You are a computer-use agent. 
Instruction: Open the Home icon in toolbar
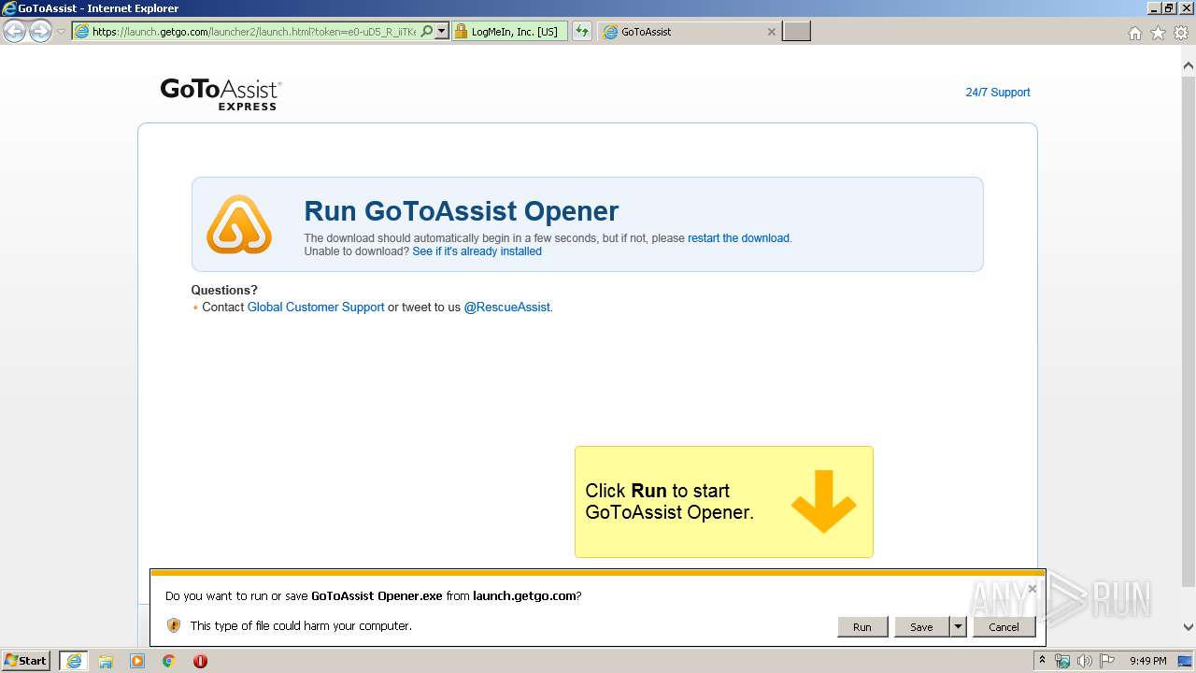[1135, 33]
